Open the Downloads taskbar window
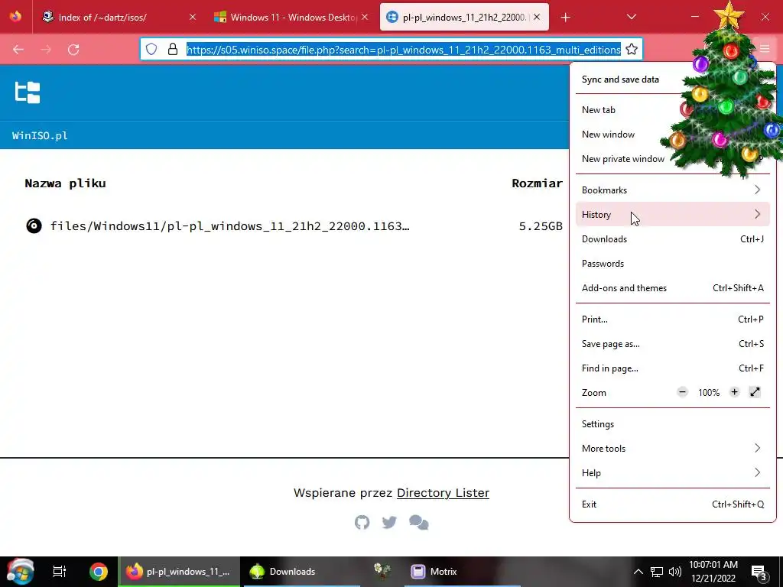Screen dimensions: 783x587 300,572
